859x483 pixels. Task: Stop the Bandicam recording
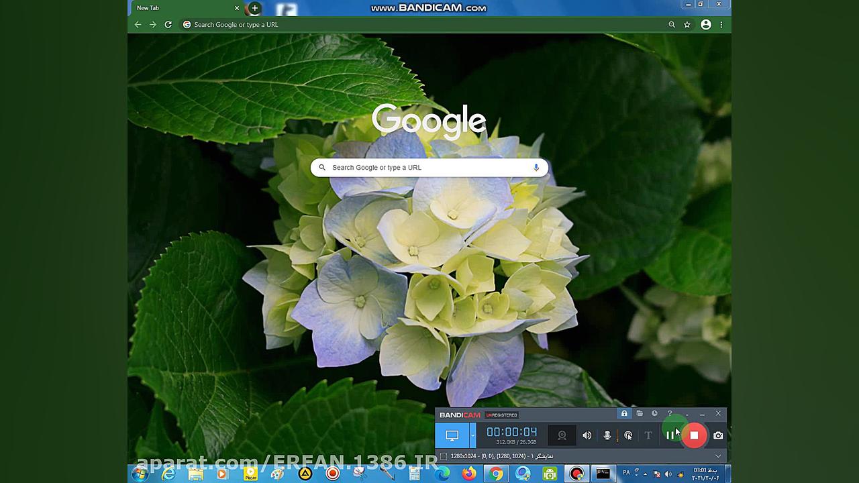[x=694, y=435]
